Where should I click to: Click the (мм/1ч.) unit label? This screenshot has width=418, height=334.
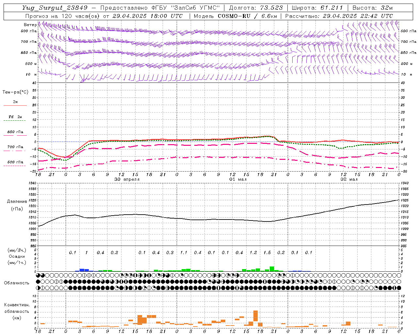pos(17,263)
